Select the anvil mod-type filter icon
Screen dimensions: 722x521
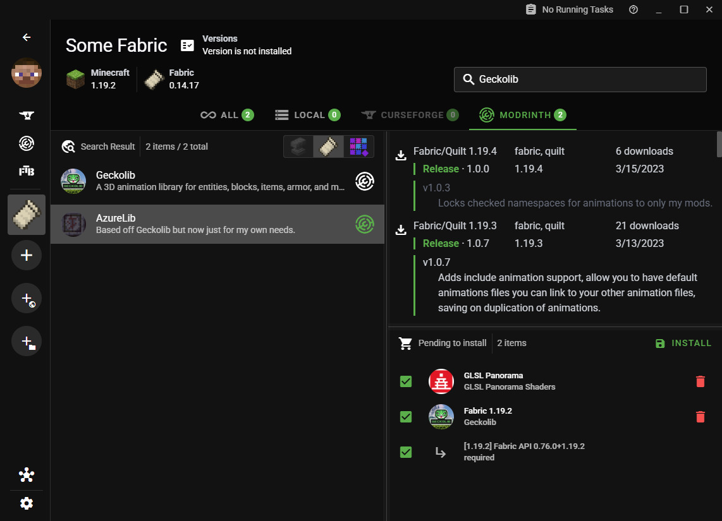[x=298, y=146]
